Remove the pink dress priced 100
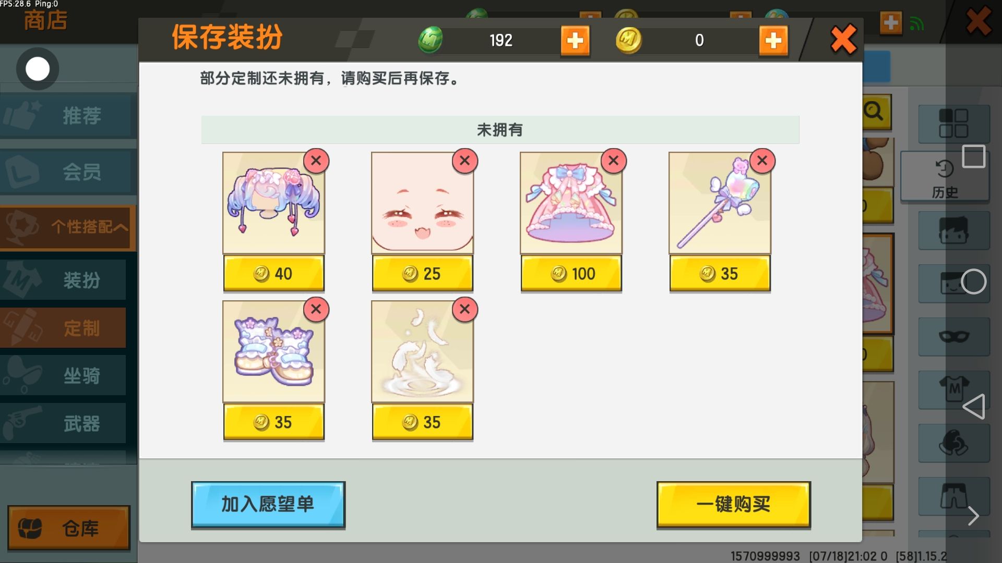 click(x=613, y=161)
